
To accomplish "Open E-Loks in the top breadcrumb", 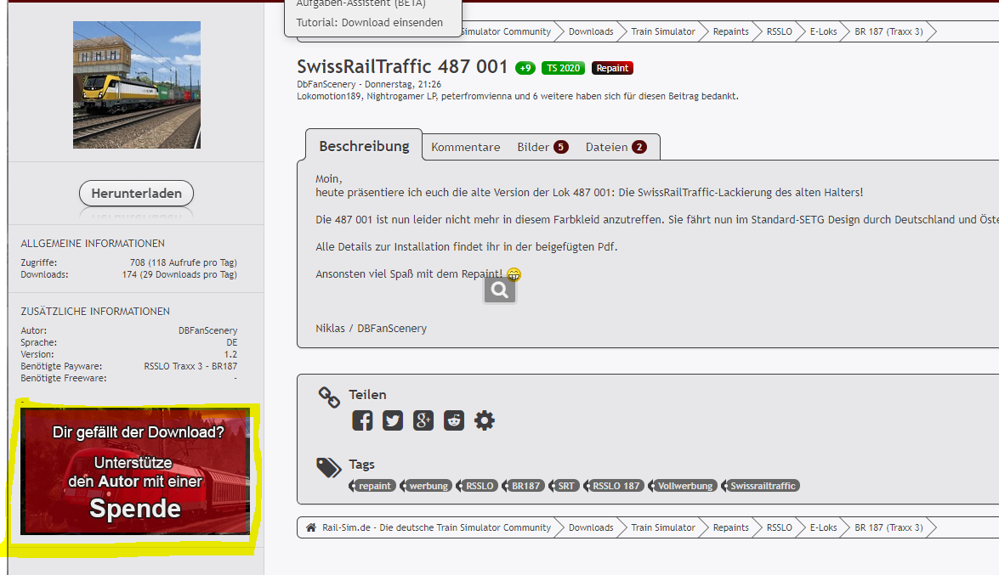I will coord(823,31).
